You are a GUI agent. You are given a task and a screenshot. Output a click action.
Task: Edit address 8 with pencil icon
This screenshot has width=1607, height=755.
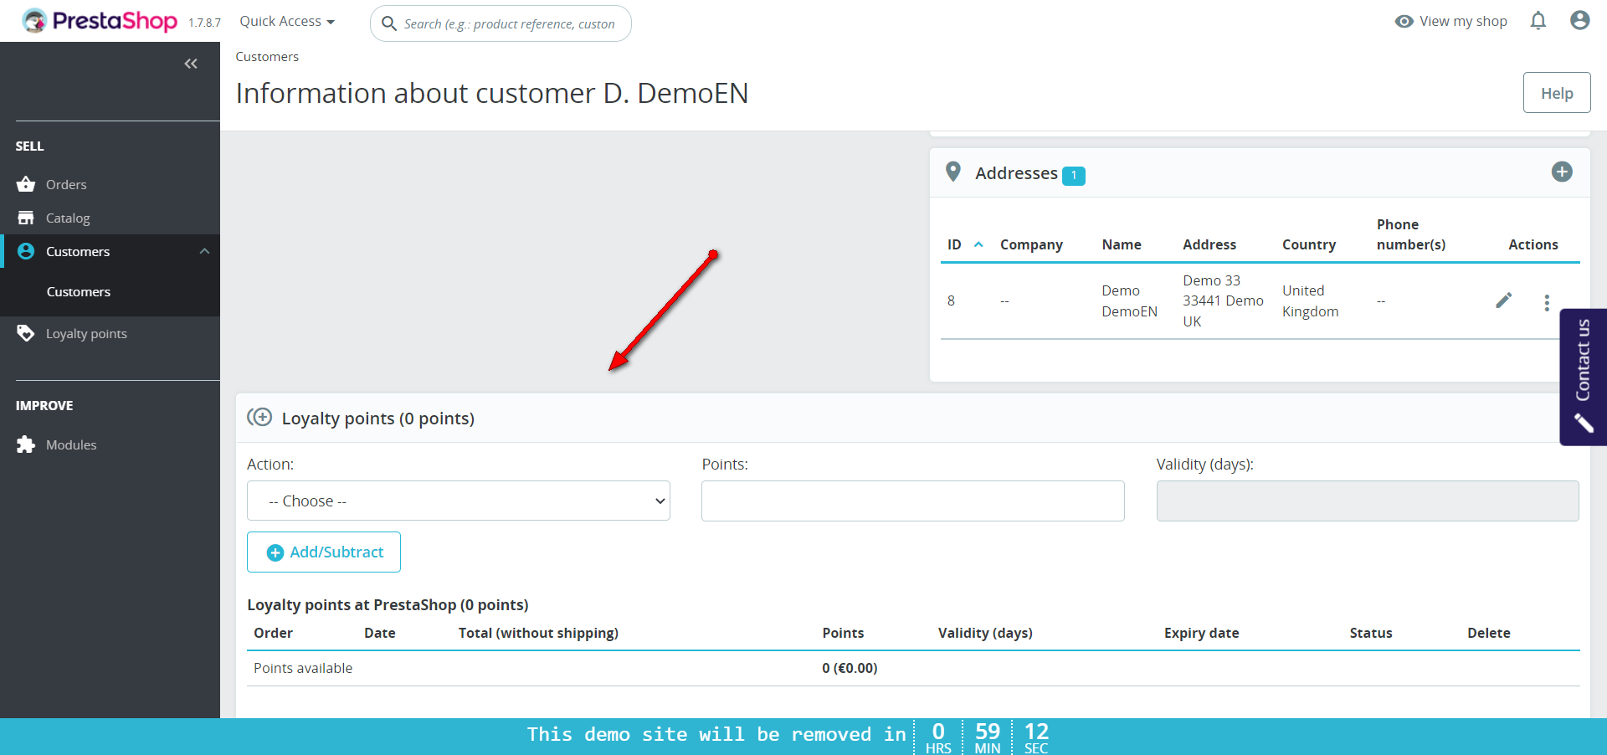[x=1504, y=300]
